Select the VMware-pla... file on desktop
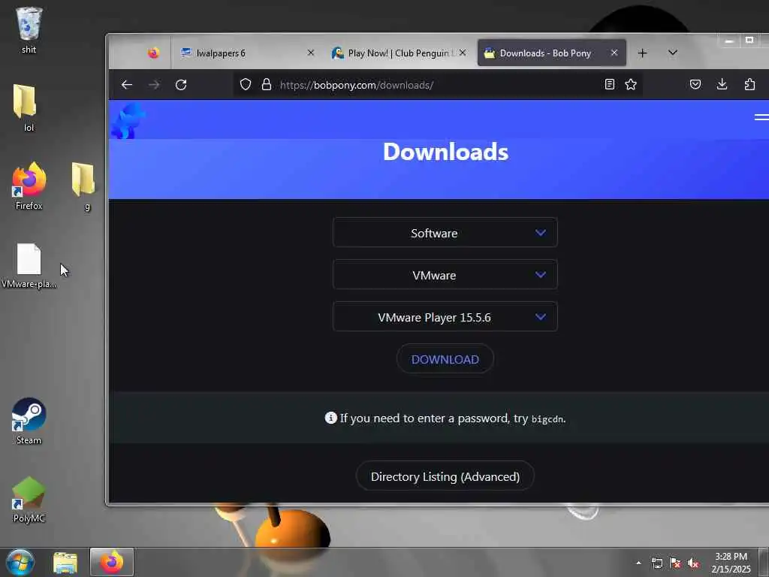 29,266
